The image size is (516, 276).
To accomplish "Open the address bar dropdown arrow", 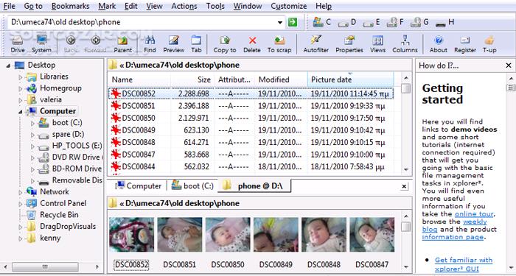I will tap(280, 22).
